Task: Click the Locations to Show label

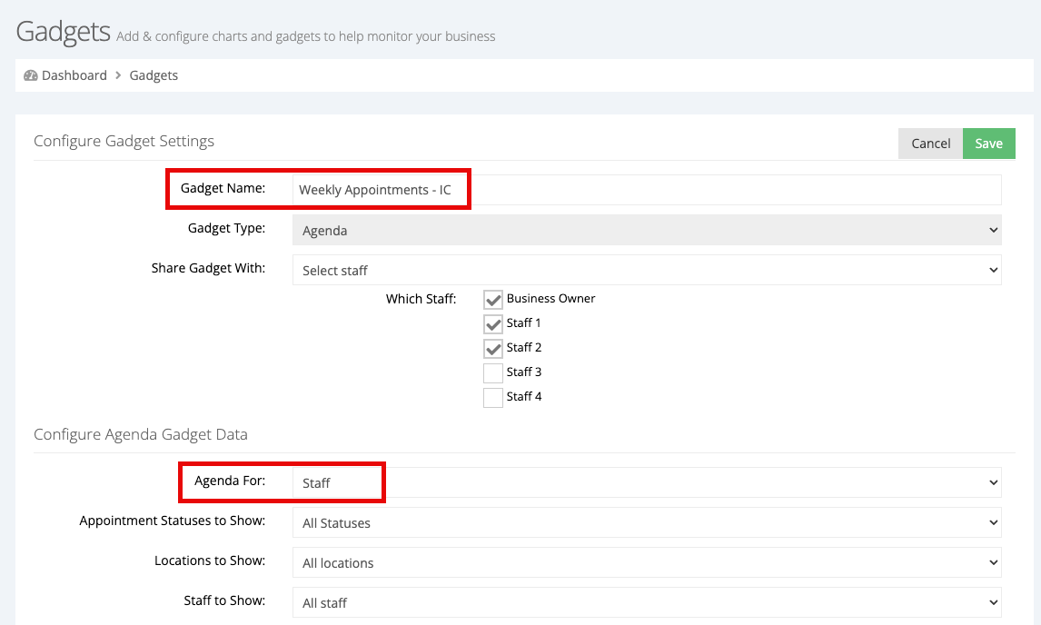Action: point(210,561)
